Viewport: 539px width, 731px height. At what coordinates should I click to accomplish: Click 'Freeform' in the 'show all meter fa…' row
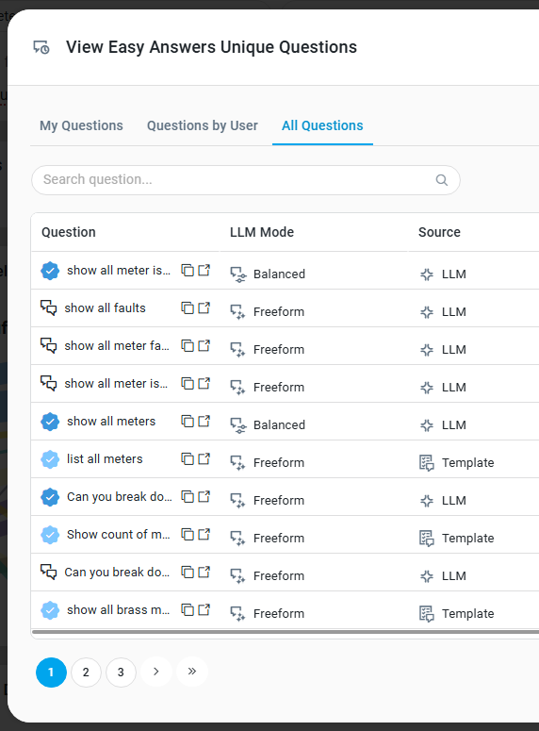279,350
